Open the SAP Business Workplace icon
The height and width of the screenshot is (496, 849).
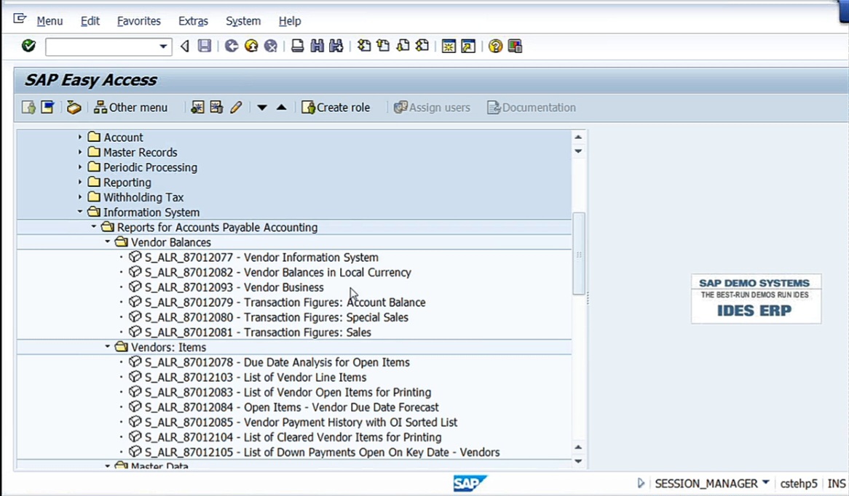[x=74, y=107]
